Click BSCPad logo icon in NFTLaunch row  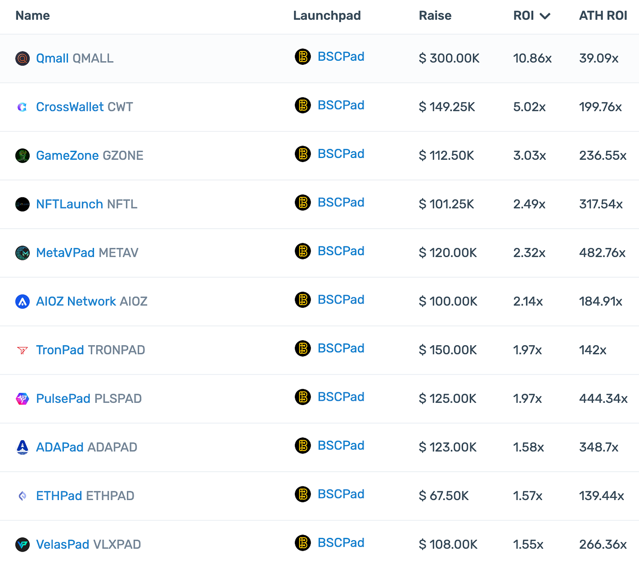(303, 202)
